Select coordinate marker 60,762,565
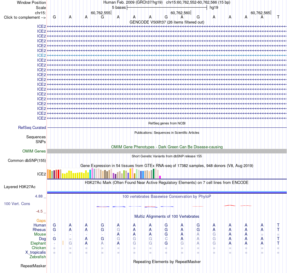Screen dimensions: 287x273 point(260,13)
